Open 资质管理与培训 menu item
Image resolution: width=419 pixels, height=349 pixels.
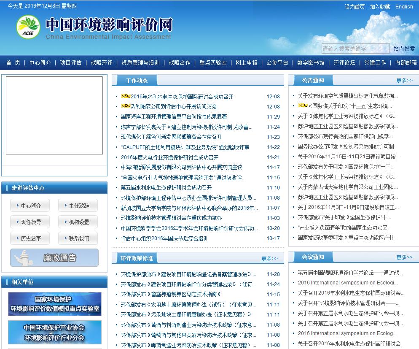(140, 62)
